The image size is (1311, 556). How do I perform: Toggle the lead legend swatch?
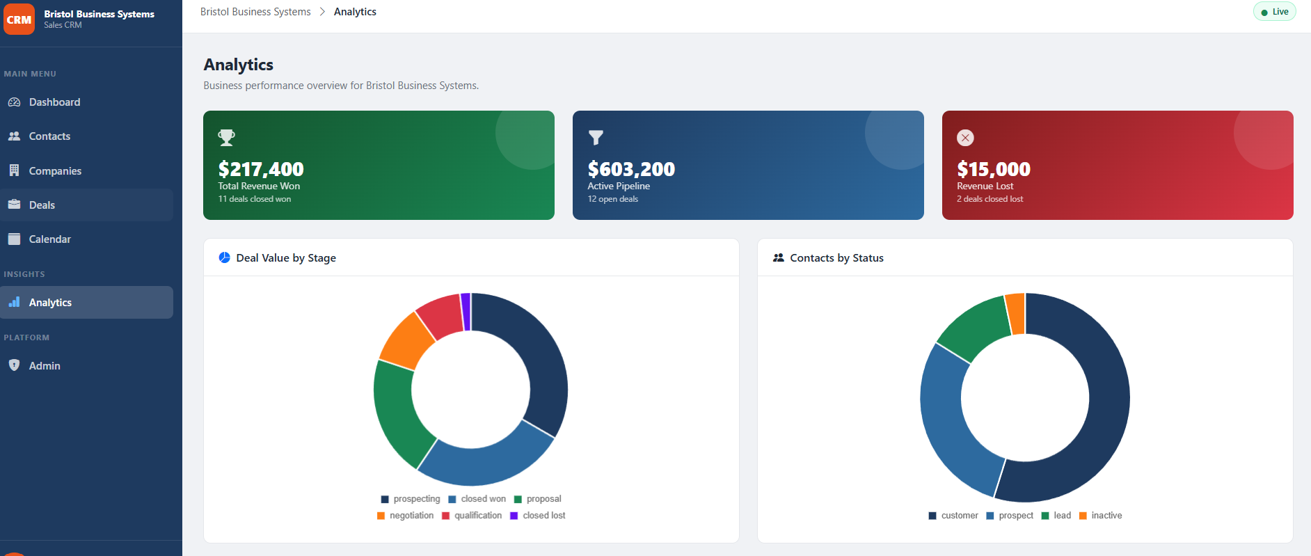pos(1045,516)
